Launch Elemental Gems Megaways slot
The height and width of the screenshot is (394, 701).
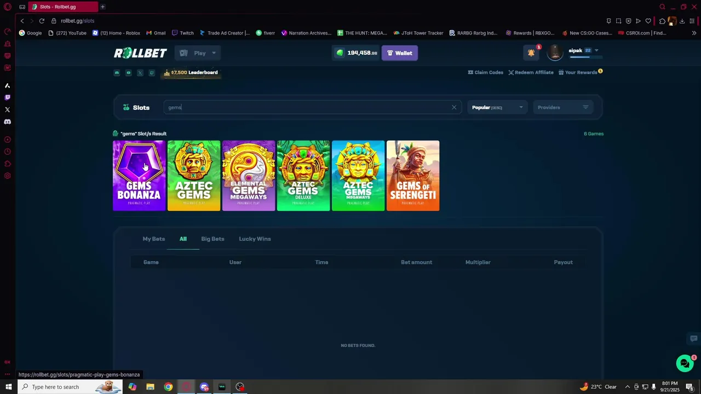[249, 176]
